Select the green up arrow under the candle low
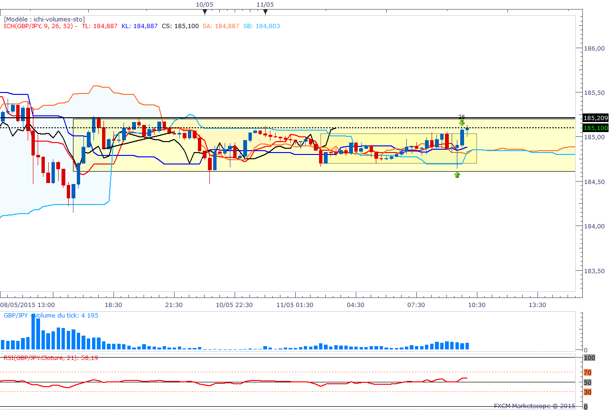This screenshot has height=410, width=610. click(x=457, y=174)
